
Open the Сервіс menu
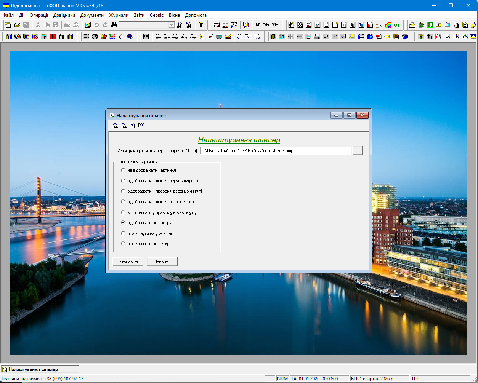pos(157,15)
